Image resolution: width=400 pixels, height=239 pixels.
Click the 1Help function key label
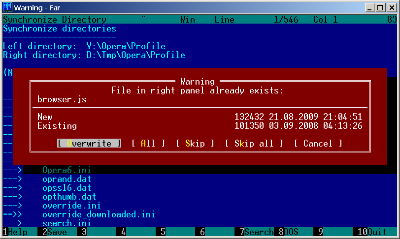pyautogui.click(x=15, y=232)
